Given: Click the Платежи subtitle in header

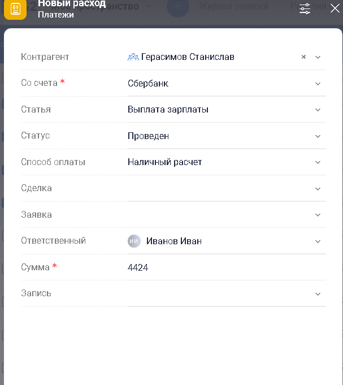Looking at the screenshot, I should 56,15.
